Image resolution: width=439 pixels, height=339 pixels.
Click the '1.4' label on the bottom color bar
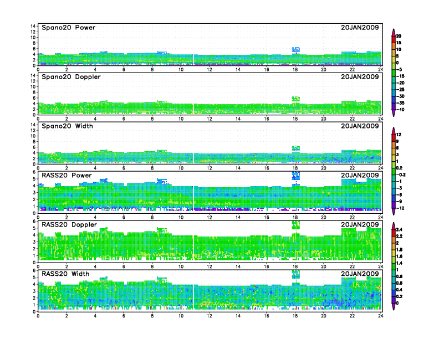[x=399, y=263]
